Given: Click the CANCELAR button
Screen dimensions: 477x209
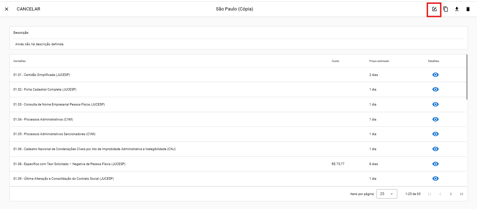Looking at the screenshot, I should tap(28, 9).
